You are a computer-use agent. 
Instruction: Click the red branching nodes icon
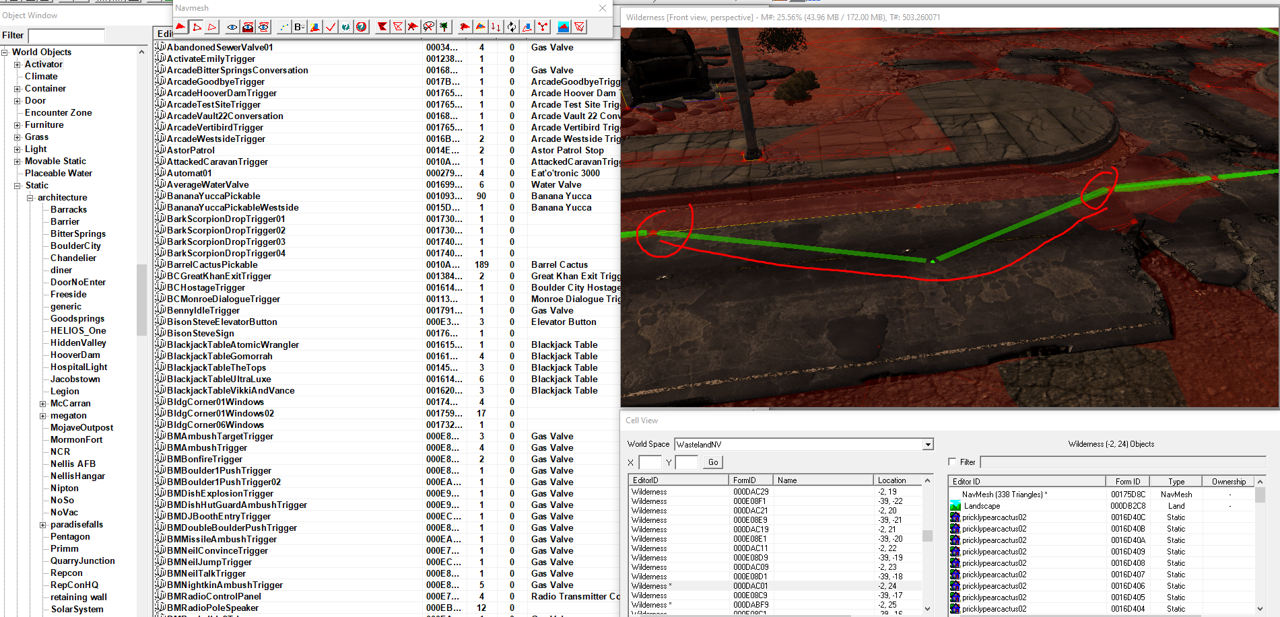coord(542,27)
